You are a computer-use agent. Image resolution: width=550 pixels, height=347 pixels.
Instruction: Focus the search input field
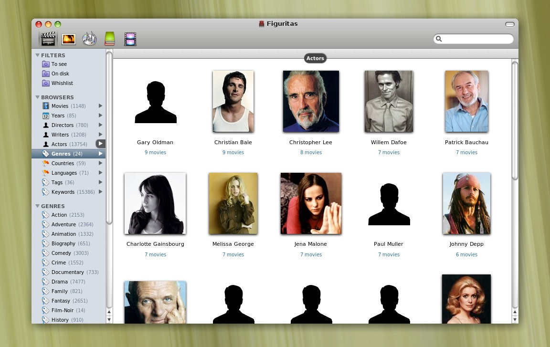[474, 39]
